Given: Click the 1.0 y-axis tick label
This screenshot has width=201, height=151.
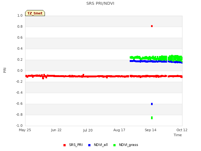Looking at the screenshot, I should (20, 15).
